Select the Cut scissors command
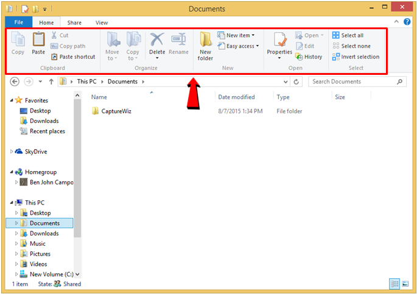The image size is (417, 294). (60, 35)
